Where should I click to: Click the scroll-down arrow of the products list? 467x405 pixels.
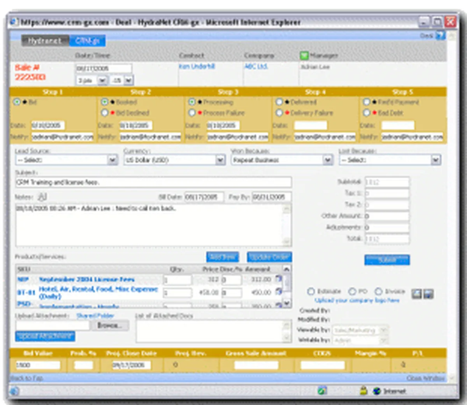[x=286, y=303]
